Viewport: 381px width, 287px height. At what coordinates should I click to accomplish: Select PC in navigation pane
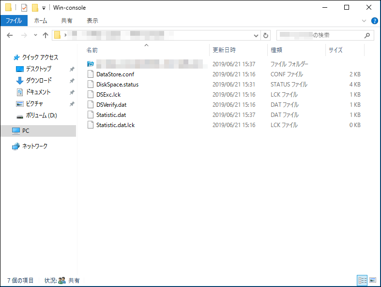click(x=38, y=131)
